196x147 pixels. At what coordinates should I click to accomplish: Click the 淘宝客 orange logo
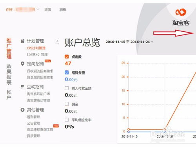tap(181, 12)
